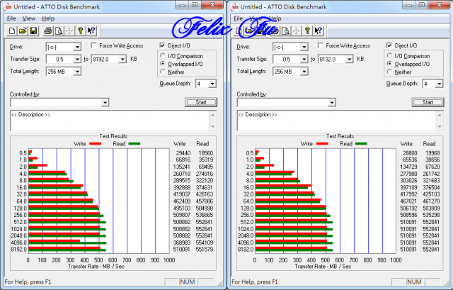This screenshot has height=290, width=453.
Task: Open Transfer Size 8192.0 dropdown, right window
Action: (349, 60)
